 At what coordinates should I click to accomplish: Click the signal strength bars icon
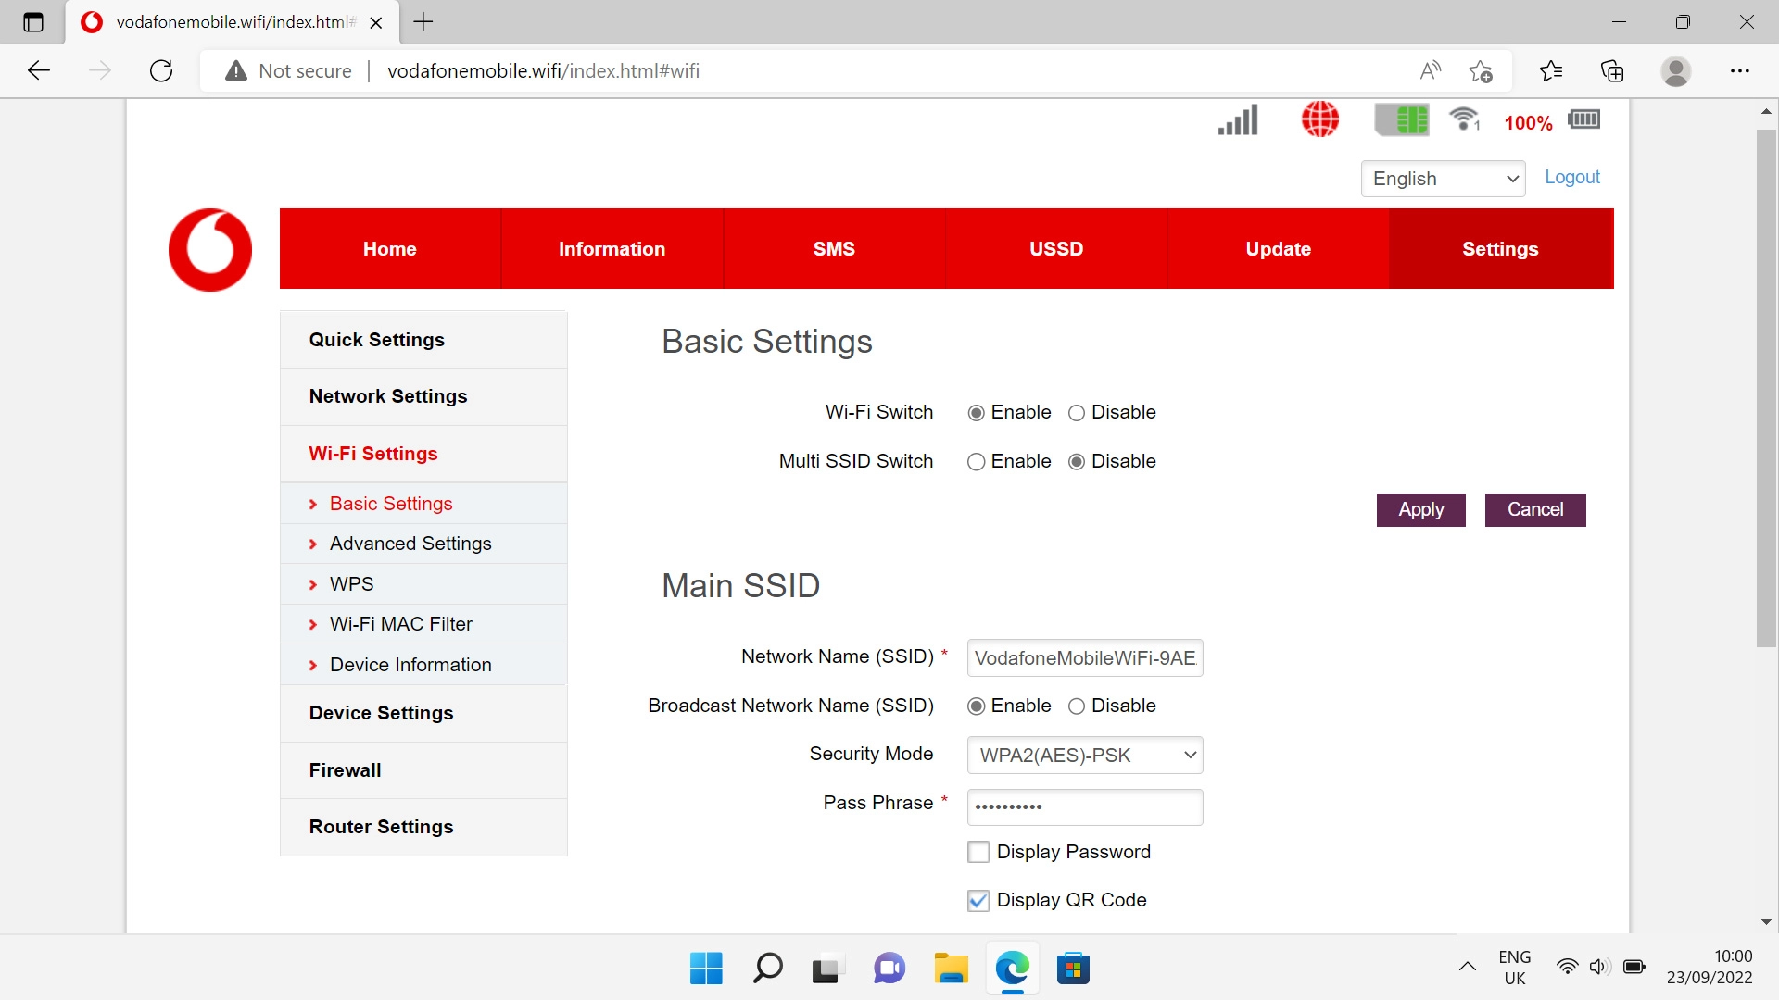point(1238,120)
